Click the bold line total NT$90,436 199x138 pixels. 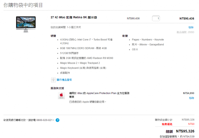(x=187, y=19)
